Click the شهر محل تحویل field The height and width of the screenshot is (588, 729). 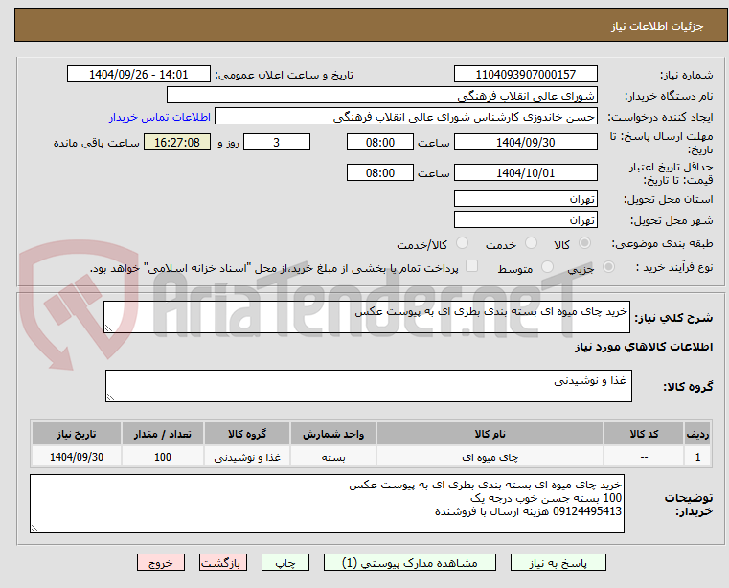[x=525, y=220]
